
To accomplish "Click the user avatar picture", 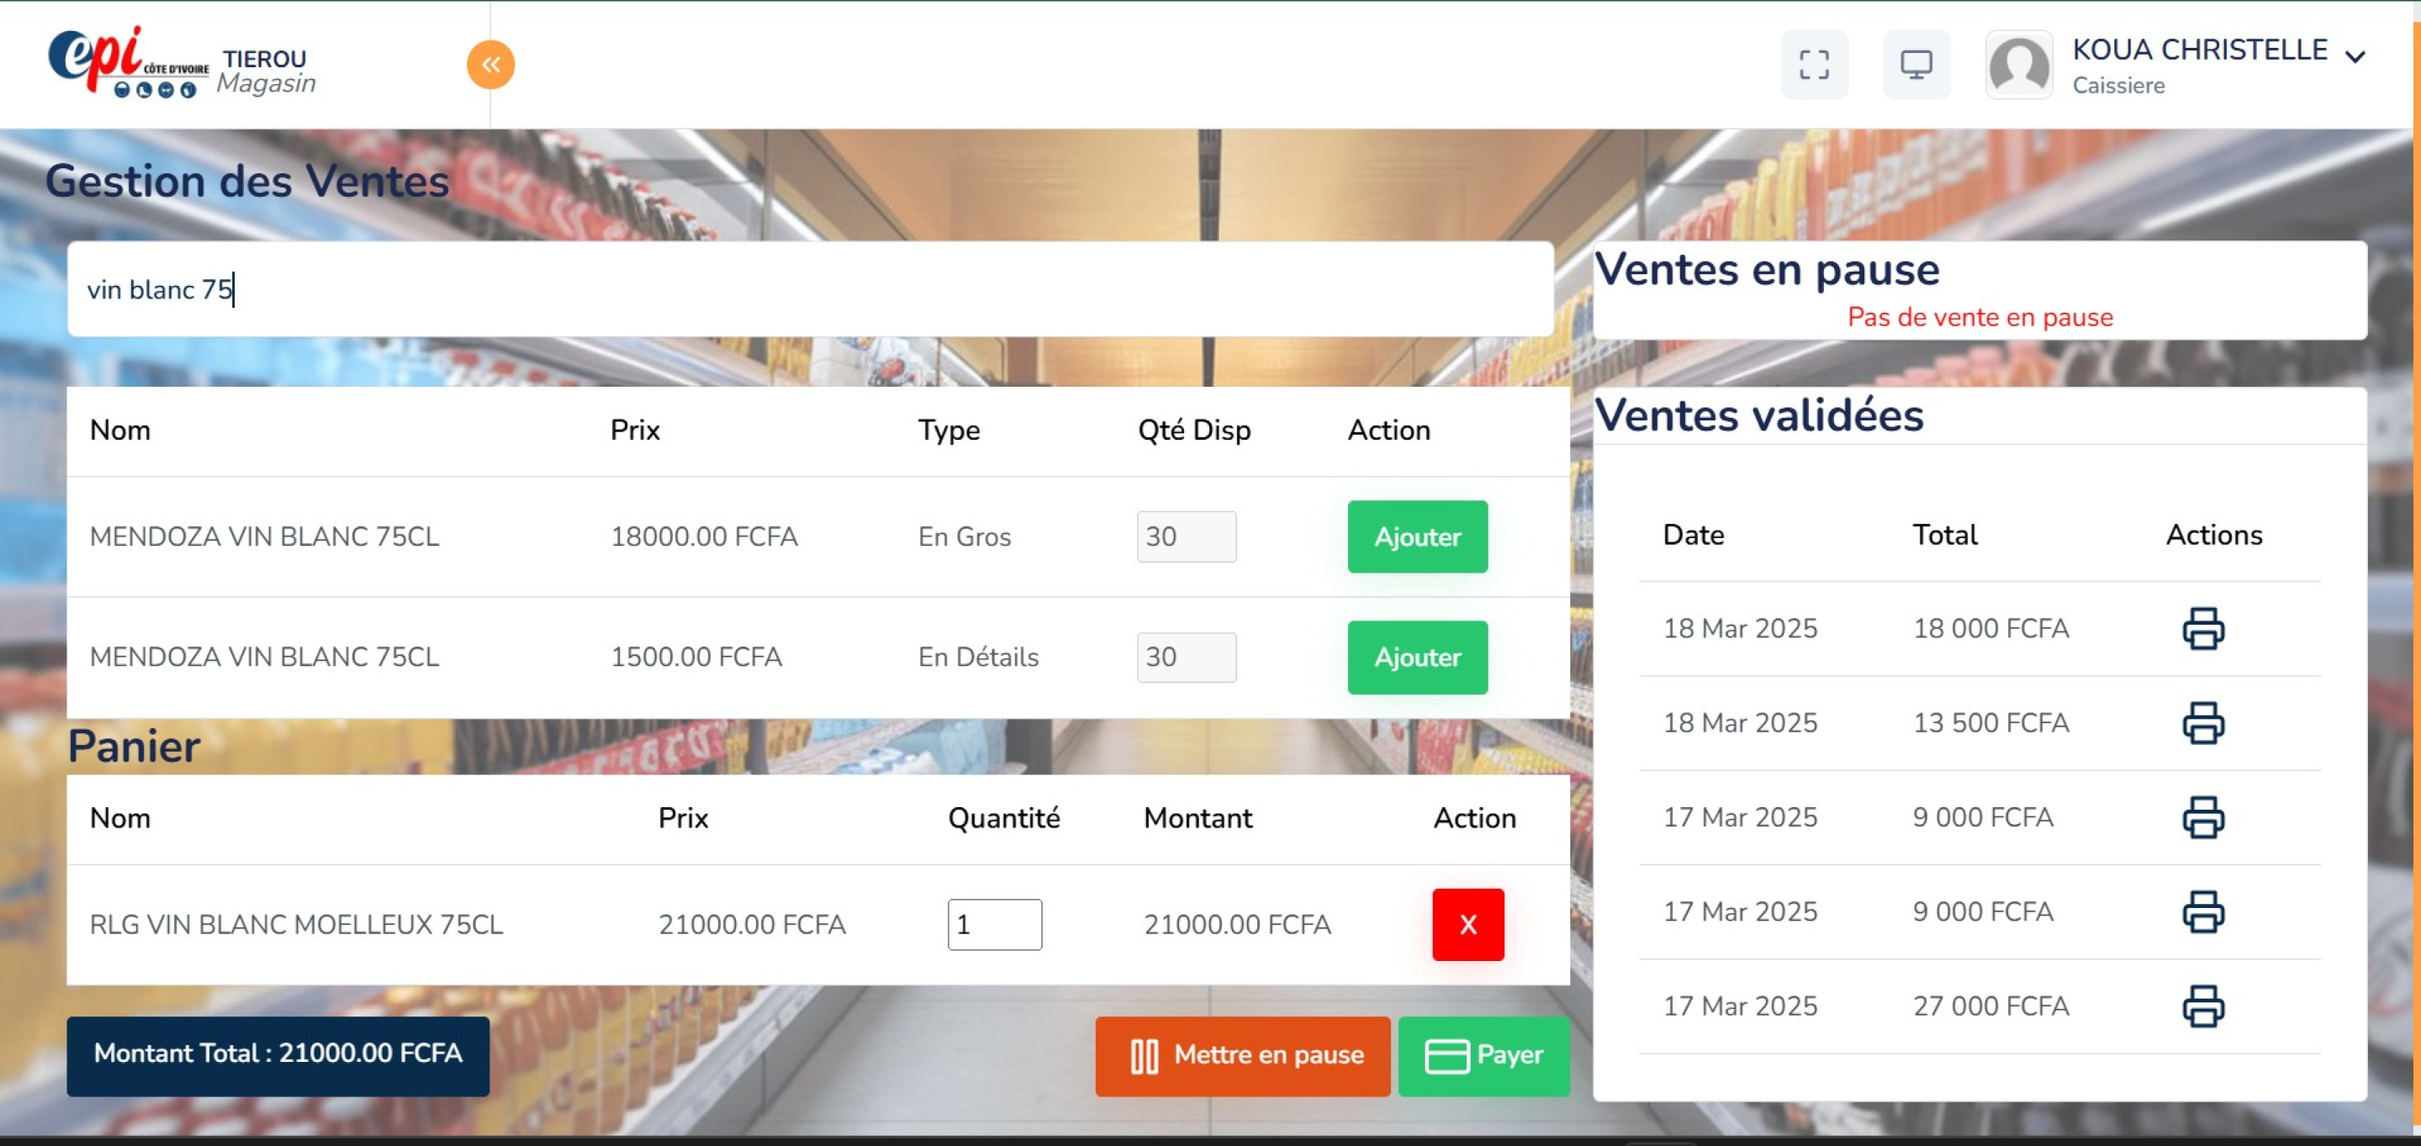I will pos(2018,65).
